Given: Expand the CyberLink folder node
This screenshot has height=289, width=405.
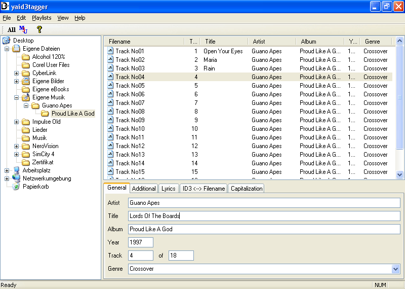Looking at the screenshot, I should [17, 73].
